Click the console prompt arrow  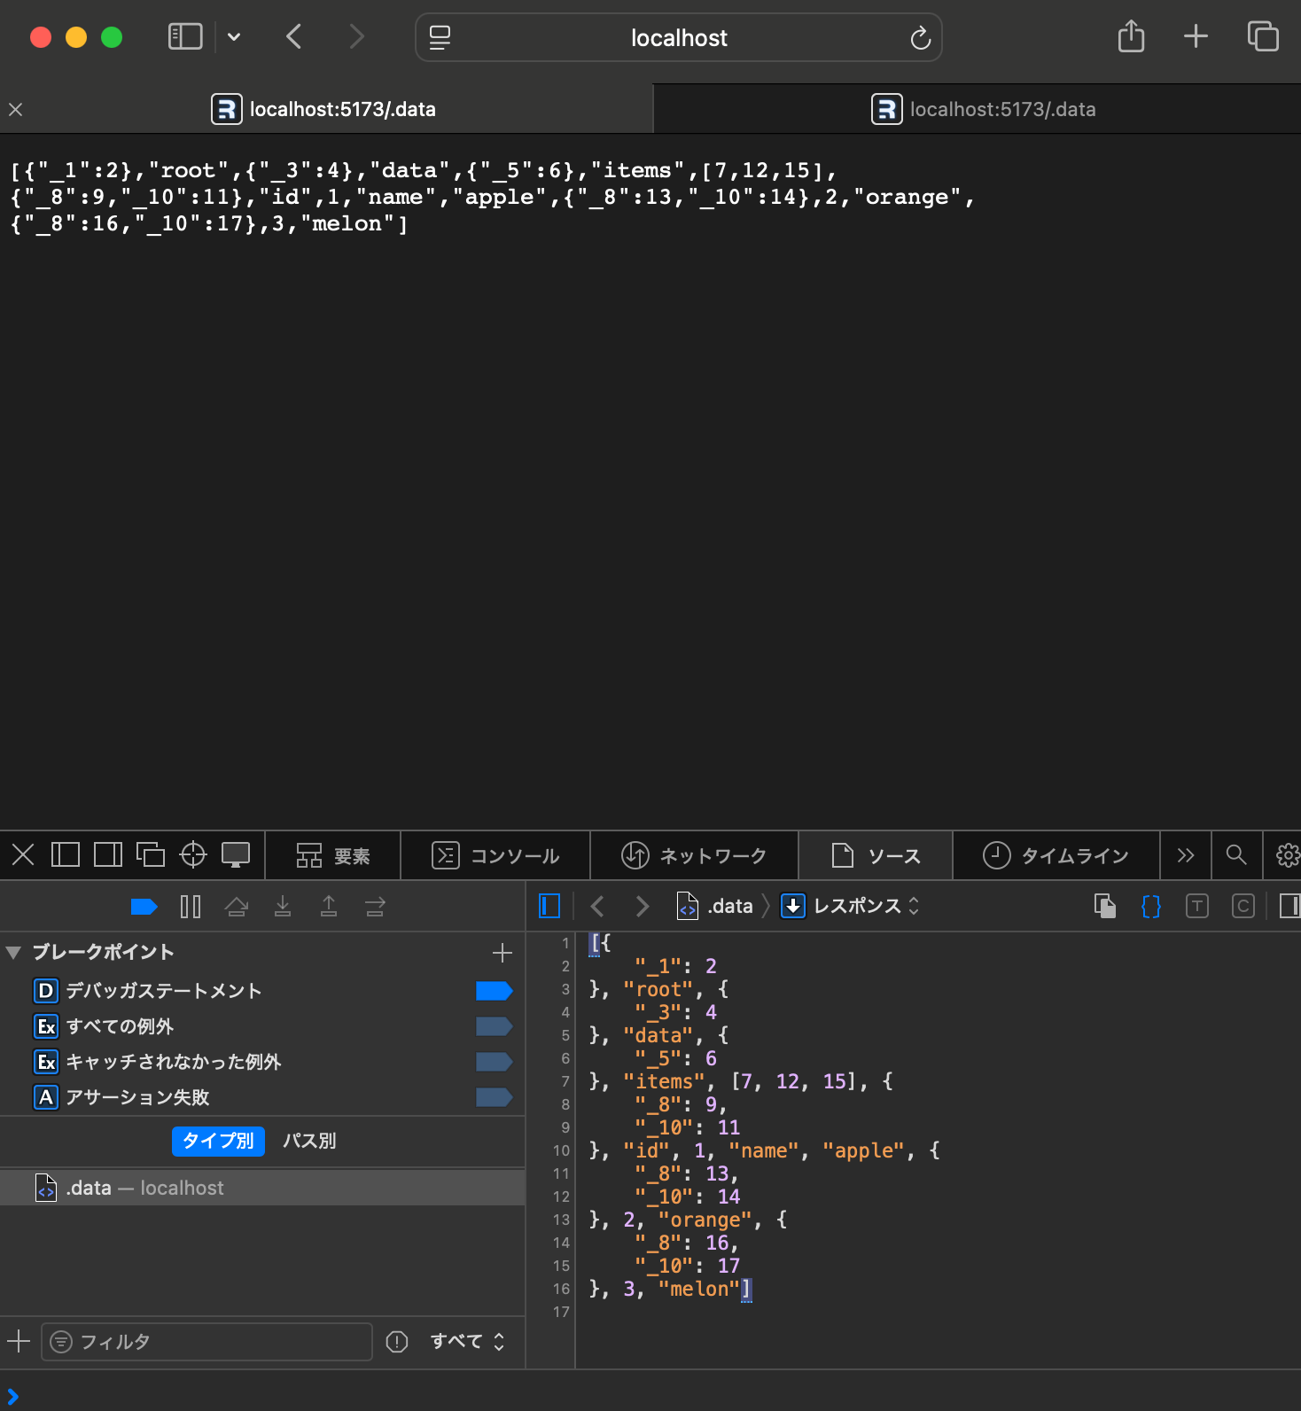tap(13, 1397)
